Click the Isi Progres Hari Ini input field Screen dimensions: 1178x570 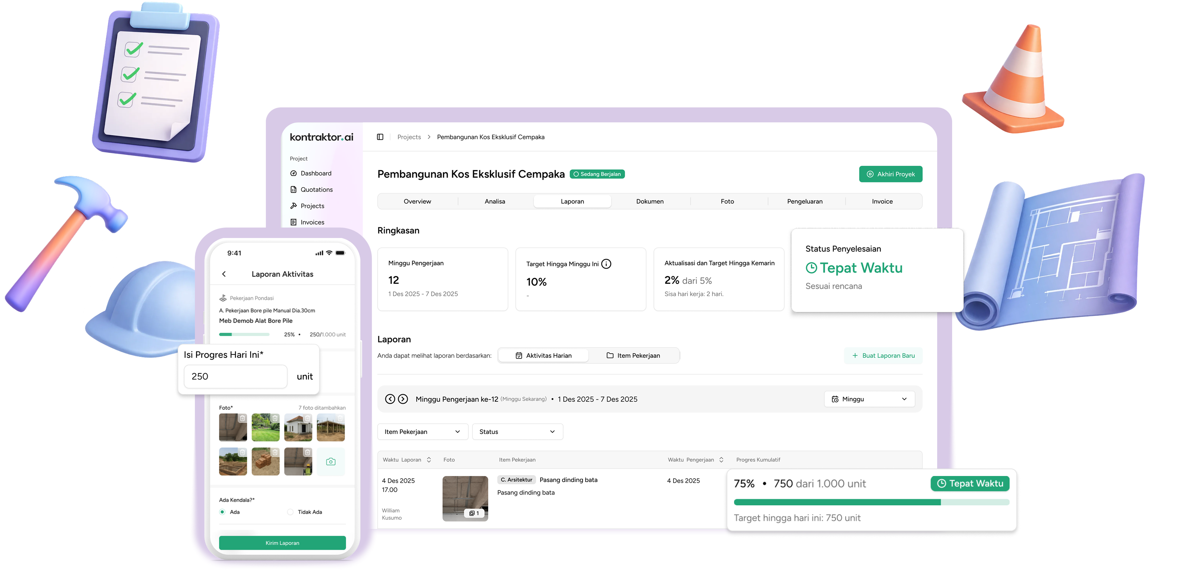(x=236, y=377)
